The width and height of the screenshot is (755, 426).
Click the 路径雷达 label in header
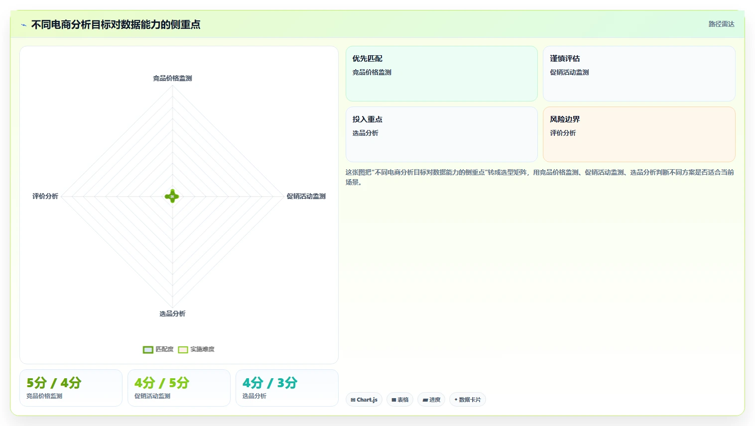coord(722,24)
